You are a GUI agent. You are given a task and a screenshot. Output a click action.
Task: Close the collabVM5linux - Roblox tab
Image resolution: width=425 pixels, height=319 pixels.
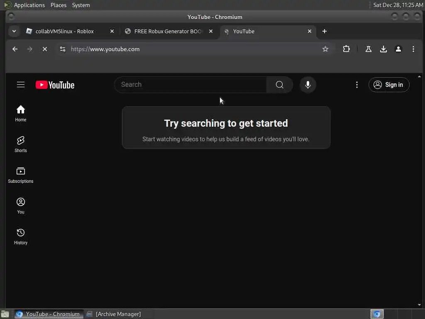point(112,31)
